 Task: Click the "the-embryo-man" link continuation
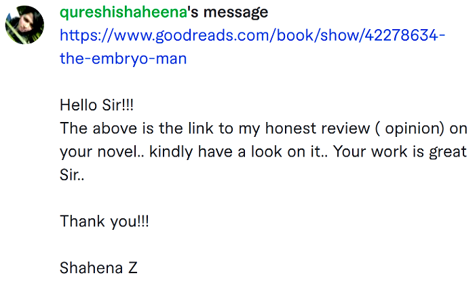point(123,58)
